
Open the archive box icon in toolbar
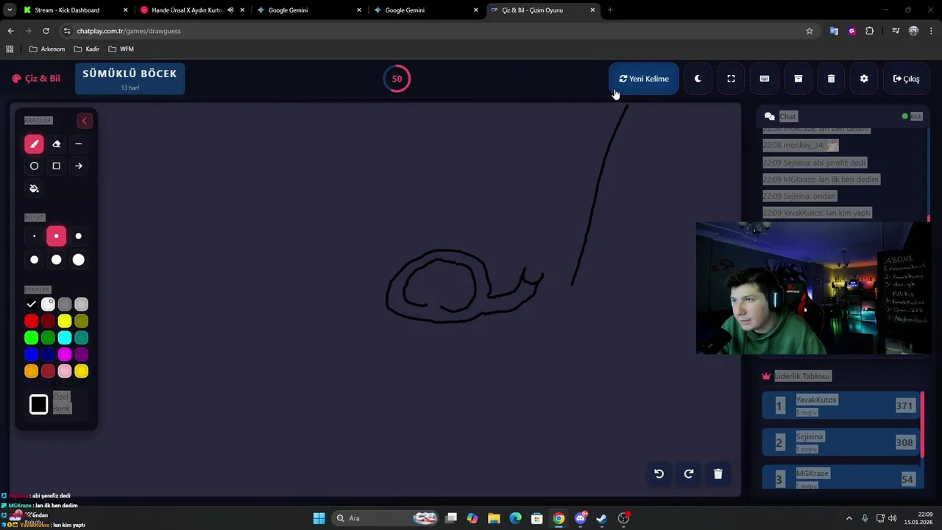point(798,79)
